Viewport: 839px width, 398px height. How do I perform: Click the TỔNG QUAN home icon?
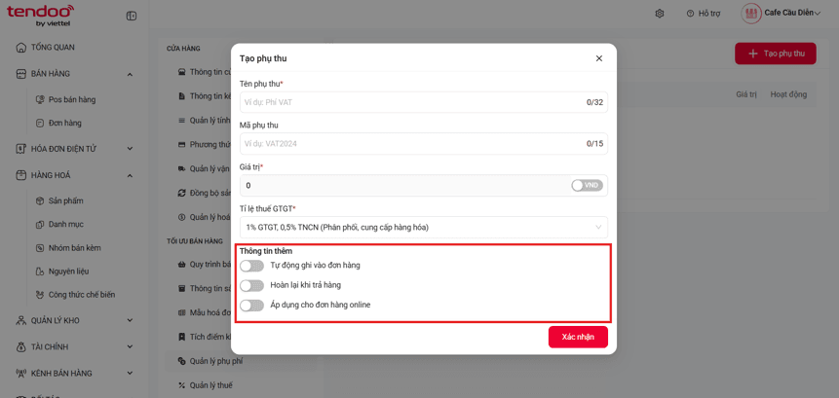click(x=20, y=47)
